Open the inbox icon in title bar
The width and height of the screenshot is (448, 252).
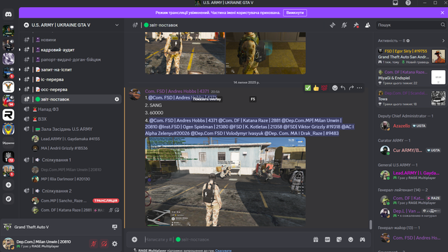coord(395,3)
